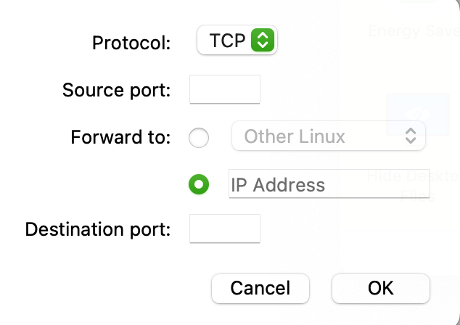Click the Destination port label
Image resolution: width=460 pixels, height=325 pixels.
[x=98, y=230]
